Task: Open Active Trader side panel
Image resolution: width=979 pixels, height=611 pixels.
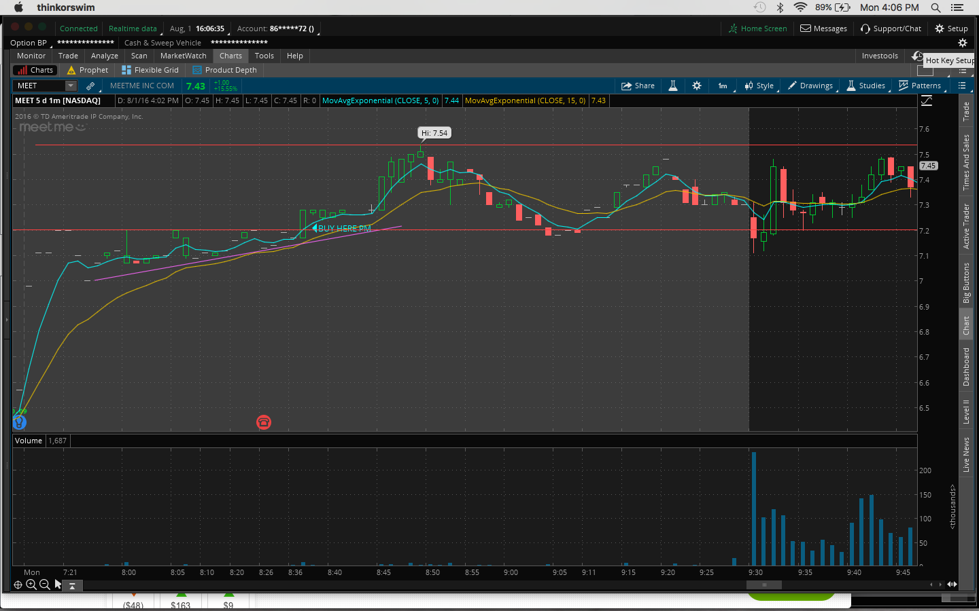Action: [x=966, y=226]
